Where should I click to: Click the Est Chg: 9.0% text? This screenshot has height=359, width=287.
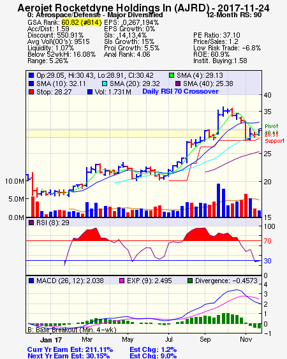(x=153, y=356)
